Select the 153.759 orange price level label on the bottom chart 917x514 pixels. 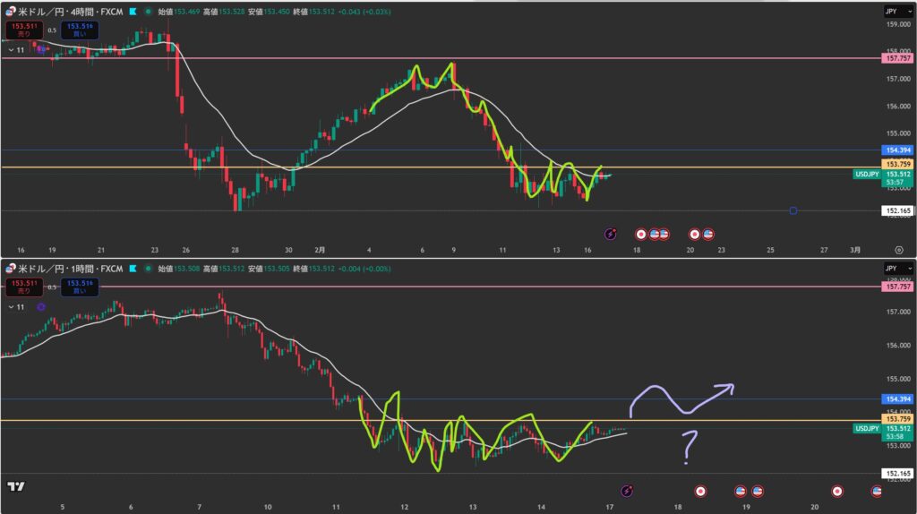897,419
